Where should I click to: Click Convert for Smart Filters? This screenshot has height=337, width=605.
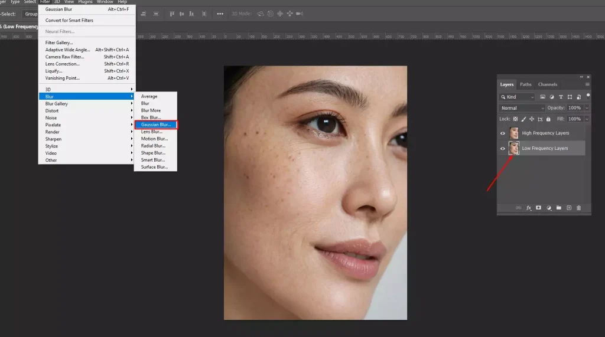(69, 20)
